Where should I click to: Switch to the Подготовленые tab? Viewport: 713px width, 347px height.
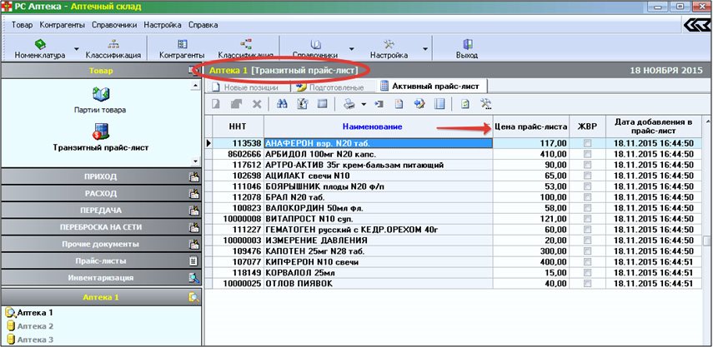point(330,87)
